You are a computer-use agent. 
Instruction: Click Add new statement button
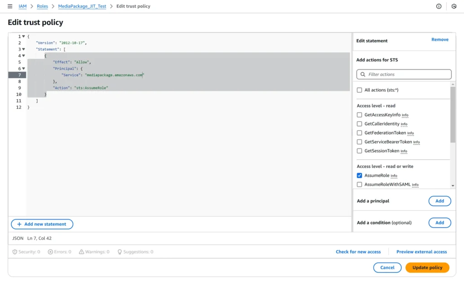tap(42, 224)
